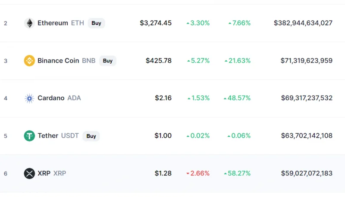This screenshot has width=345, height=197.
Task: Click Buy button next to Ethereum ETH
Action: tap(96, 23)
